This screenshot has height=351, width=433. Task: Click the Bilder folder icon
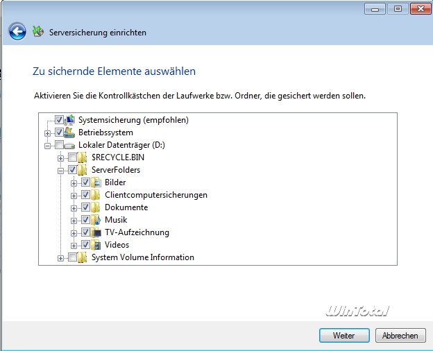(x=96, y=182)
